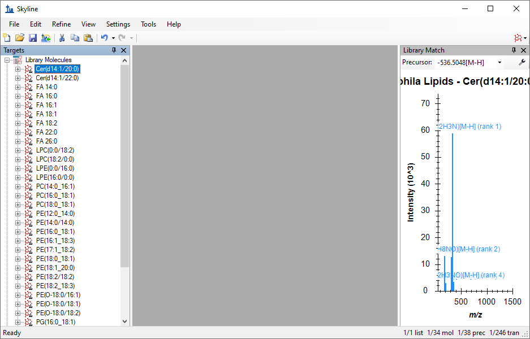Viewport: 530px width, 339px height.
Task: Copy selection using the toolbar icon
Action: coord(75,38)
